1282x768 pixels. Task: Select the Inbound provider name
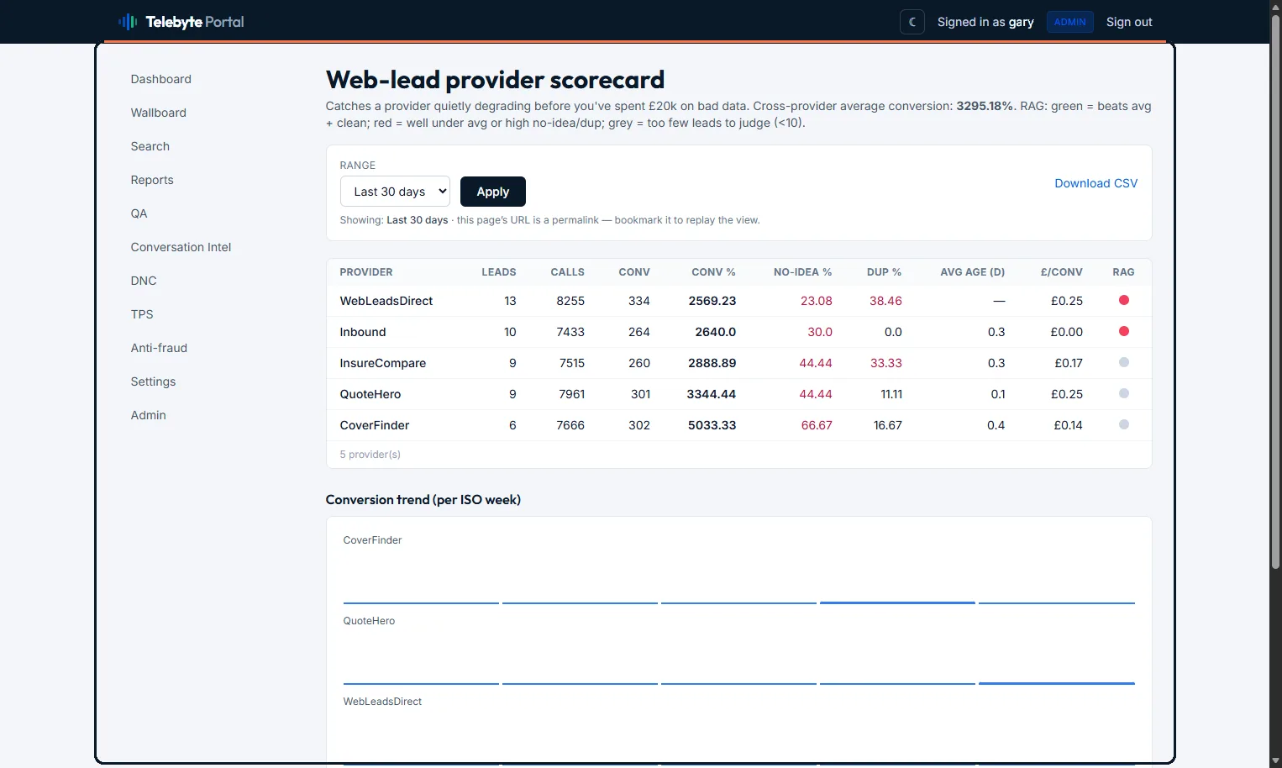[363, 332]
